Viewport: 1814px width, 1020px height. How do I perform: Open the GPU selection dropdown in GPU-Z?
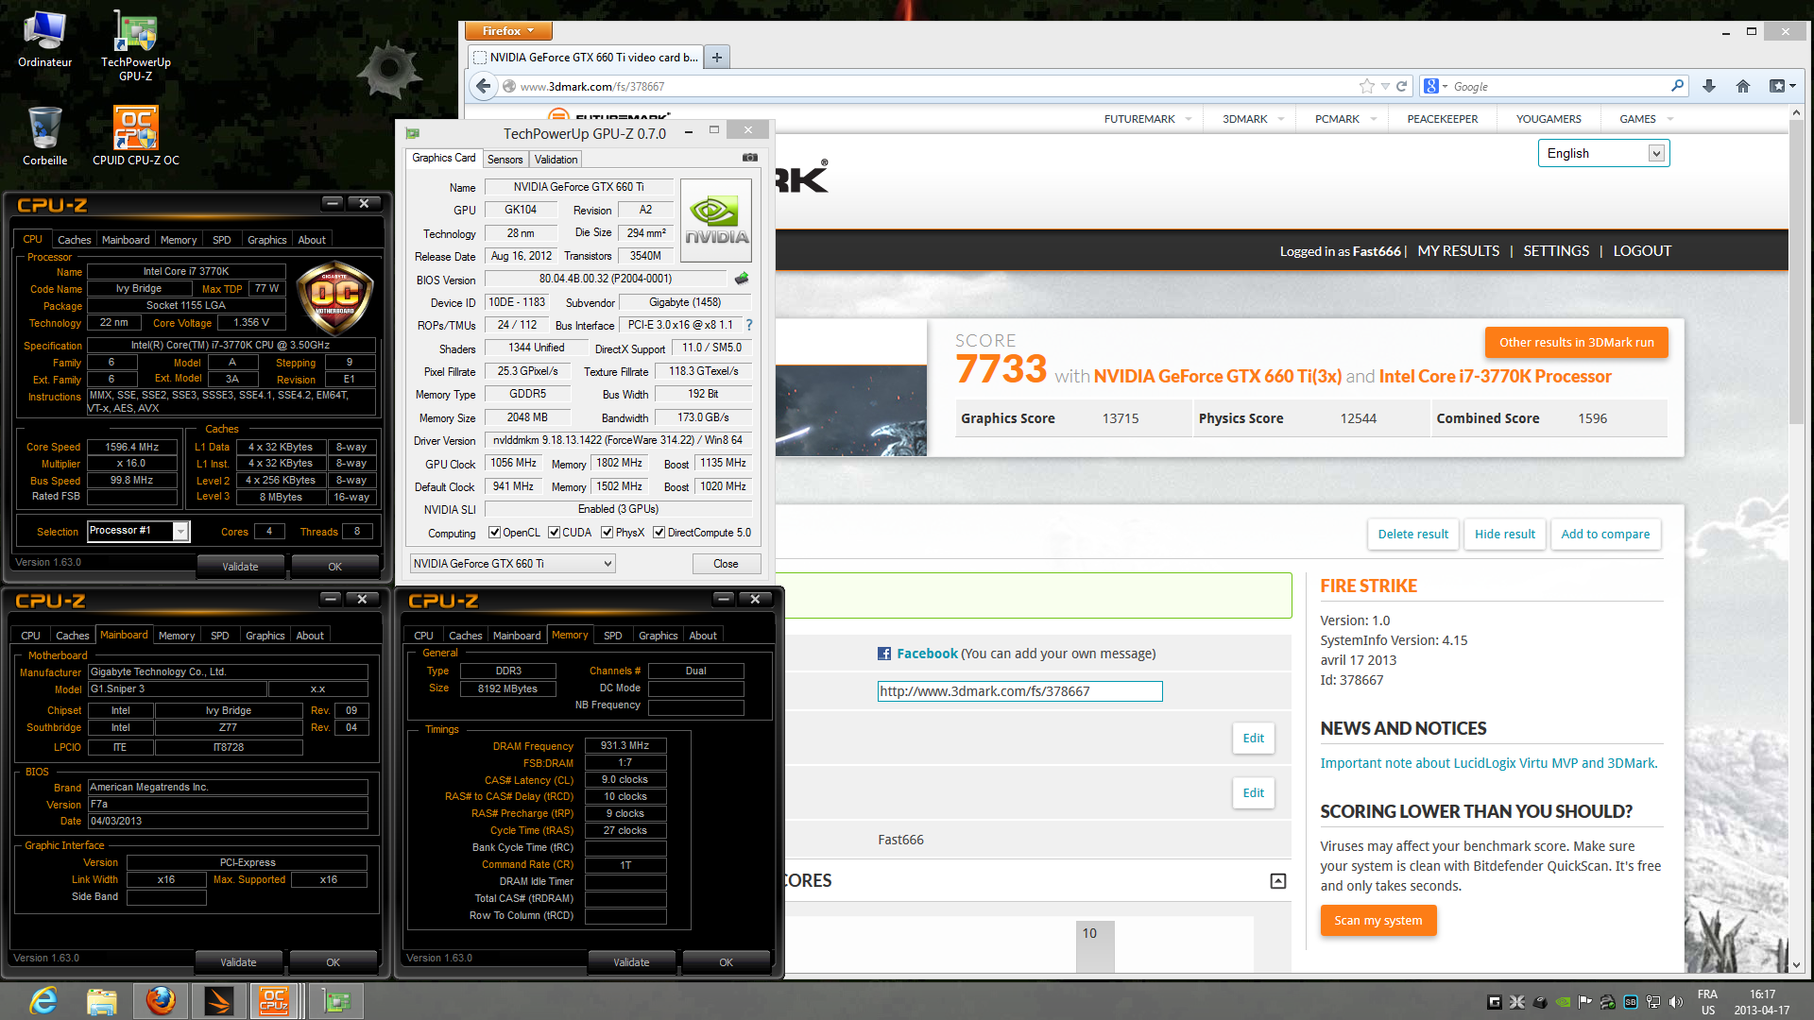pyautogui.click(x=512, y=564)
